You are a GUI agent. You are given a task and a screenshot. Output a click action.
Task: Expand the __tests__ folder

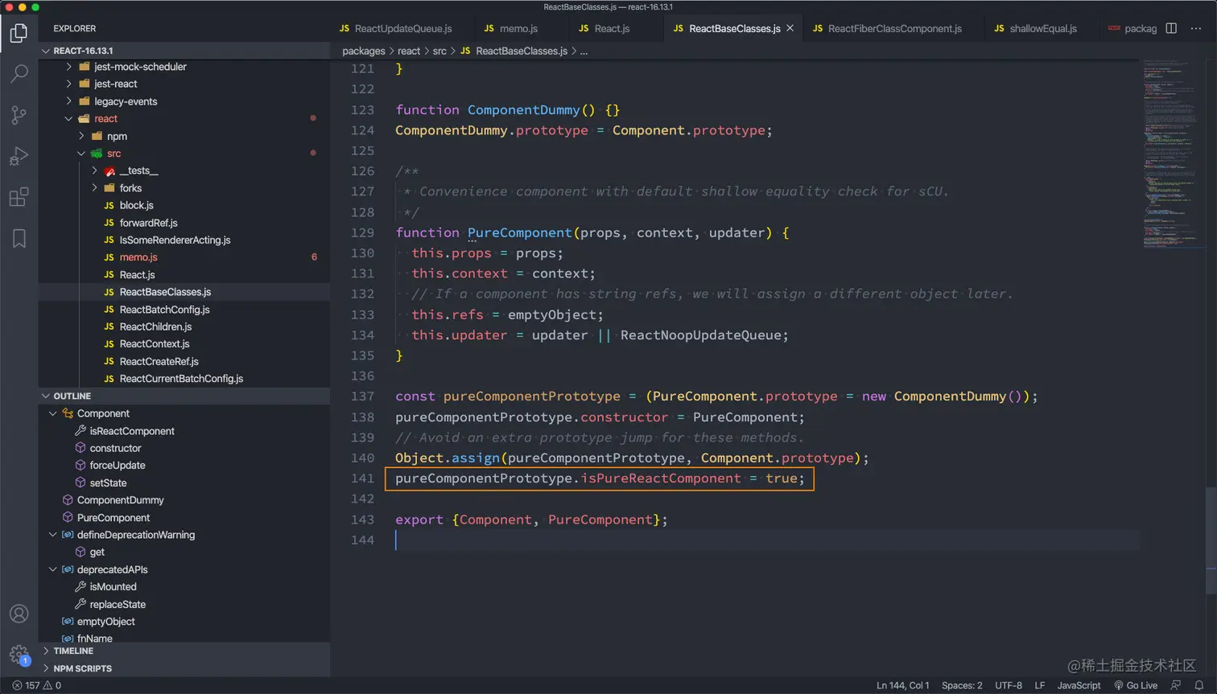94,170
